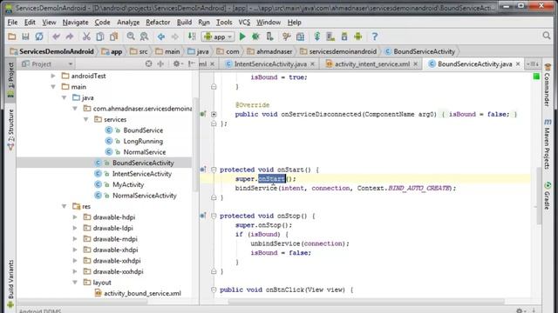Click the Navigate Back arrow icon
This screenshot has width=558, height=313.
coord(161,37)
